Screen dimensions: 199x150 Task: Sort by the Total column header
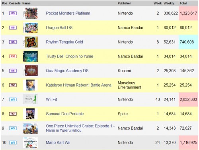tap(183, 3)
